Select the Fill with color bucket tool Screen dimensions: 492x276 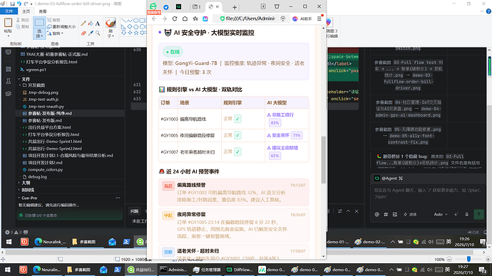tap(91, 23)
